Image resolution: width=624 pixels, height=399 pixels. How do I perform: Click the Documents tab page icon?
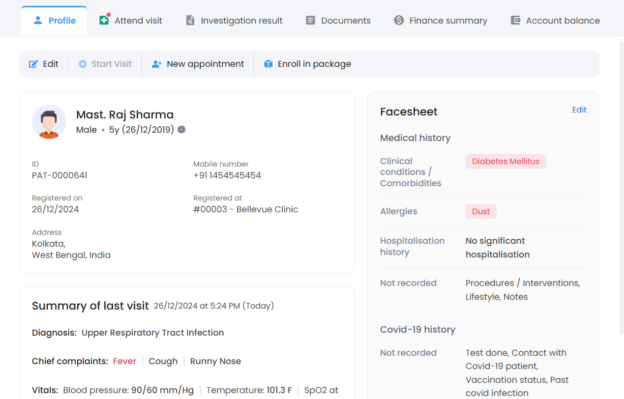coord(310,21)
